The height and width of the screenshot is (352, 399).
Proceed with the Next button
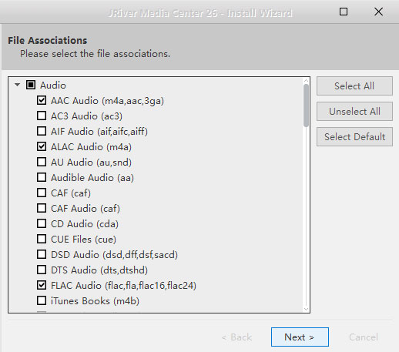(x=300, y=337)
